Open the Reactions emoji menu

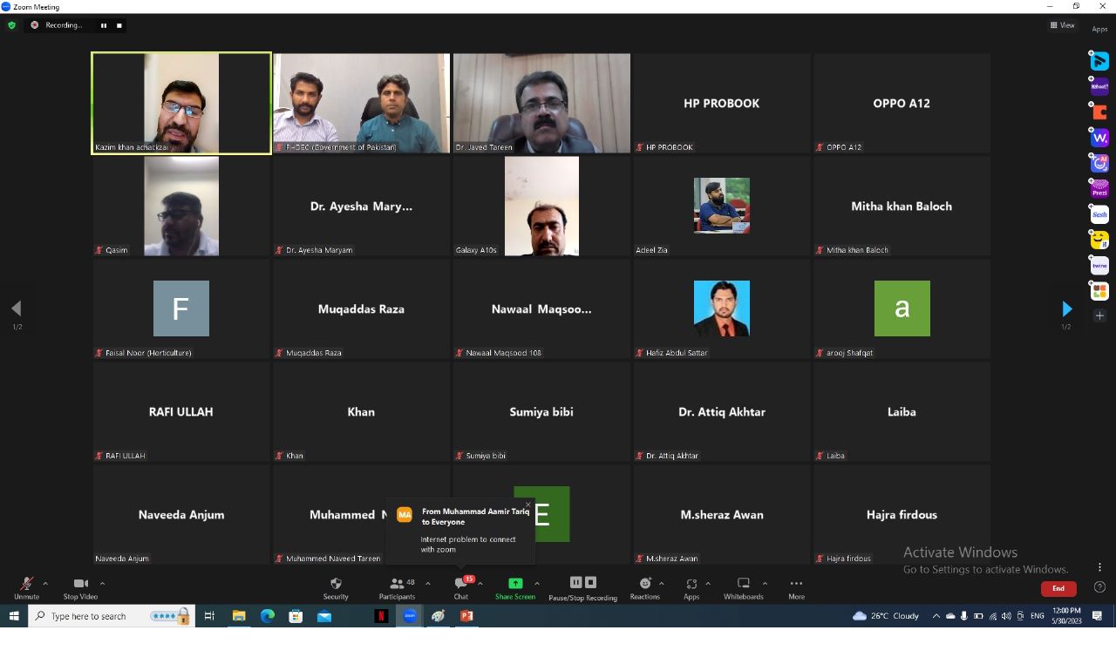pyautogui.click(x=645, y=585)
